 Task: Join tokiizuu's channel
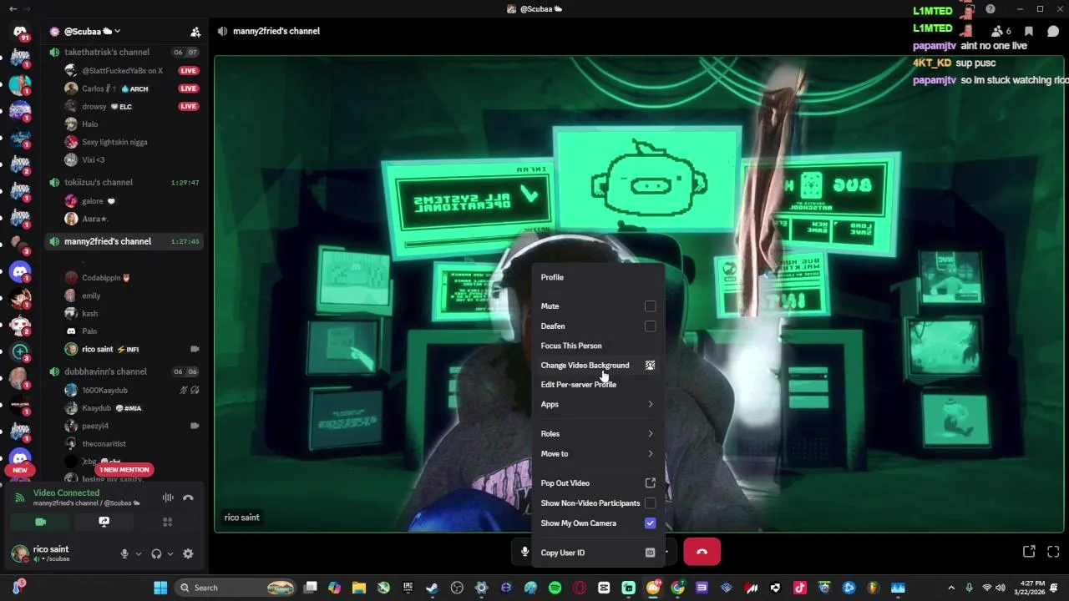99,182
